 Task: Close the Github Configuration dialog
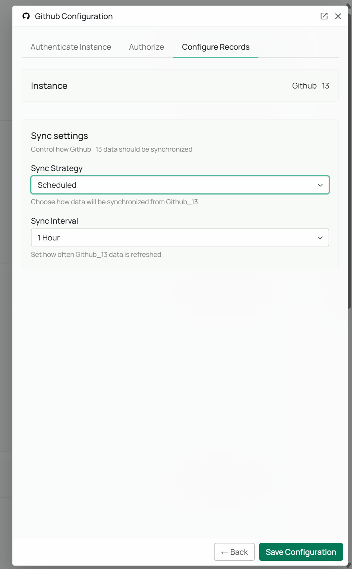338,16
